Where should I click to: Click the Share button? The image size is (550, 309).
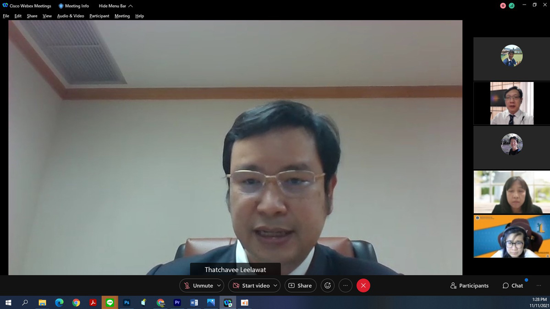coord(300,286)
